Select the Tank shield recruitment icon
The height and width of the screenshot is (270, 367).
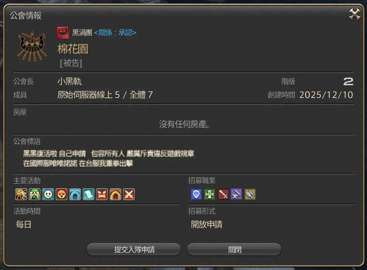click(x=196, y=194)
